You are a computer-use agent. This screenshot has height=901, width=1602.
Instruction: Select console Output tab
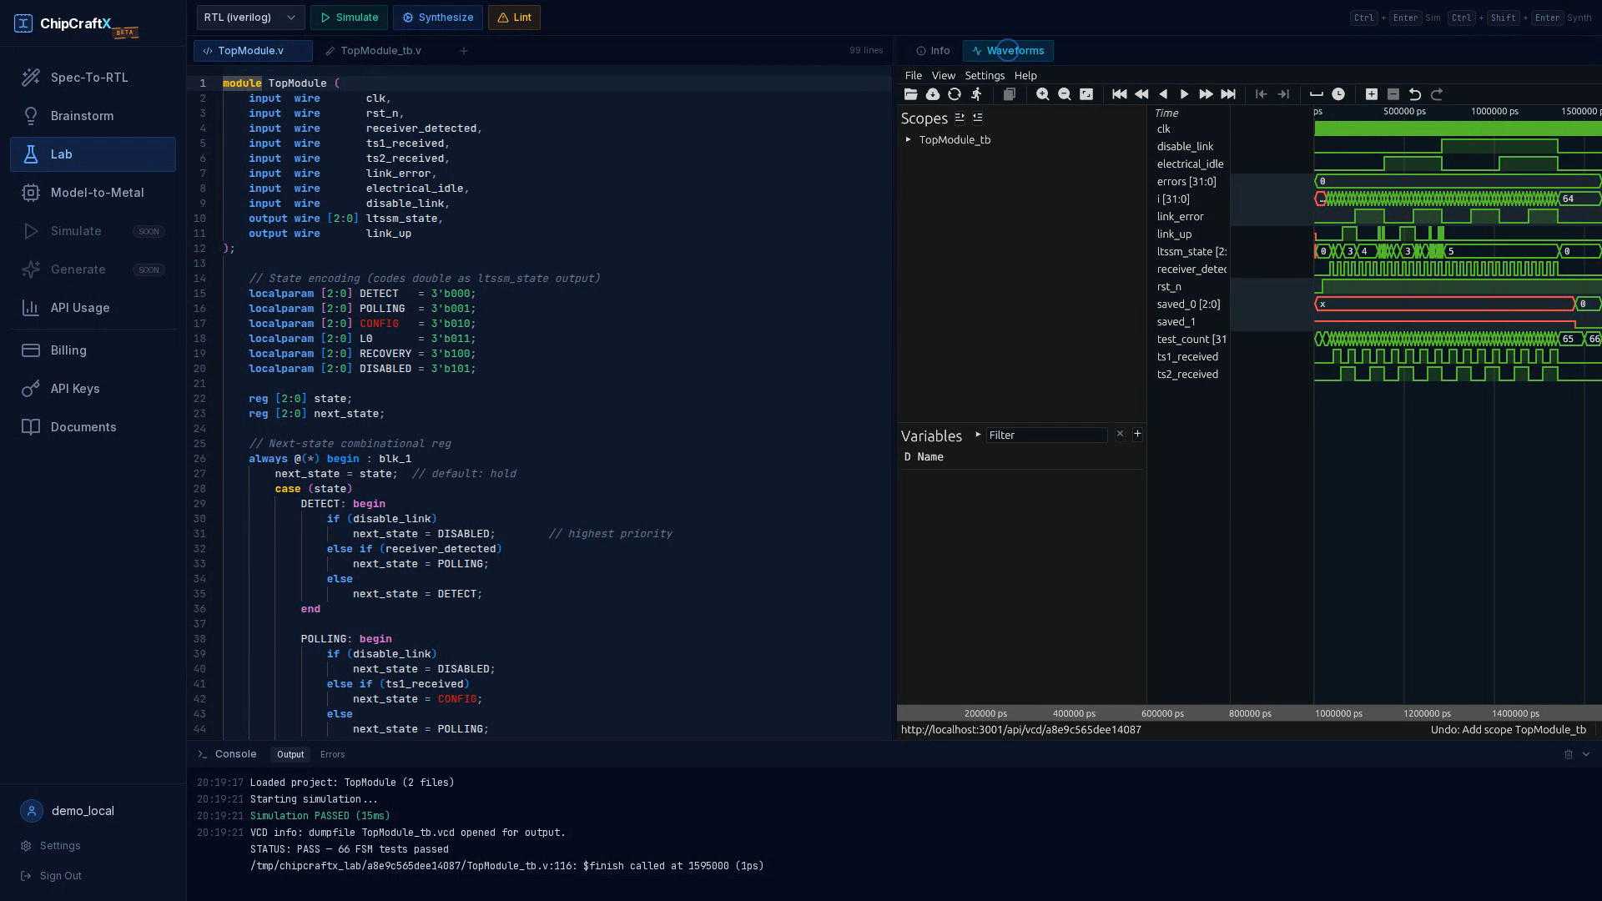(x=290, y=754)
